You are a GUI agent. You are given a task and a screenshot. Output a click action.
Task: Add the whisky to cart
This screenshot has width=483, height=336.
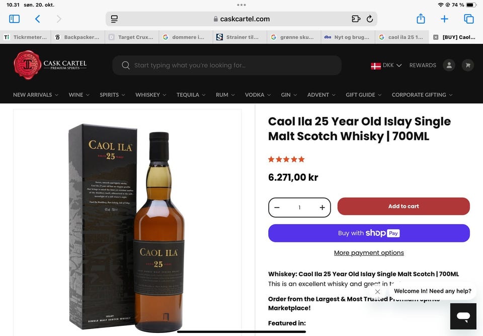(404, 207)
